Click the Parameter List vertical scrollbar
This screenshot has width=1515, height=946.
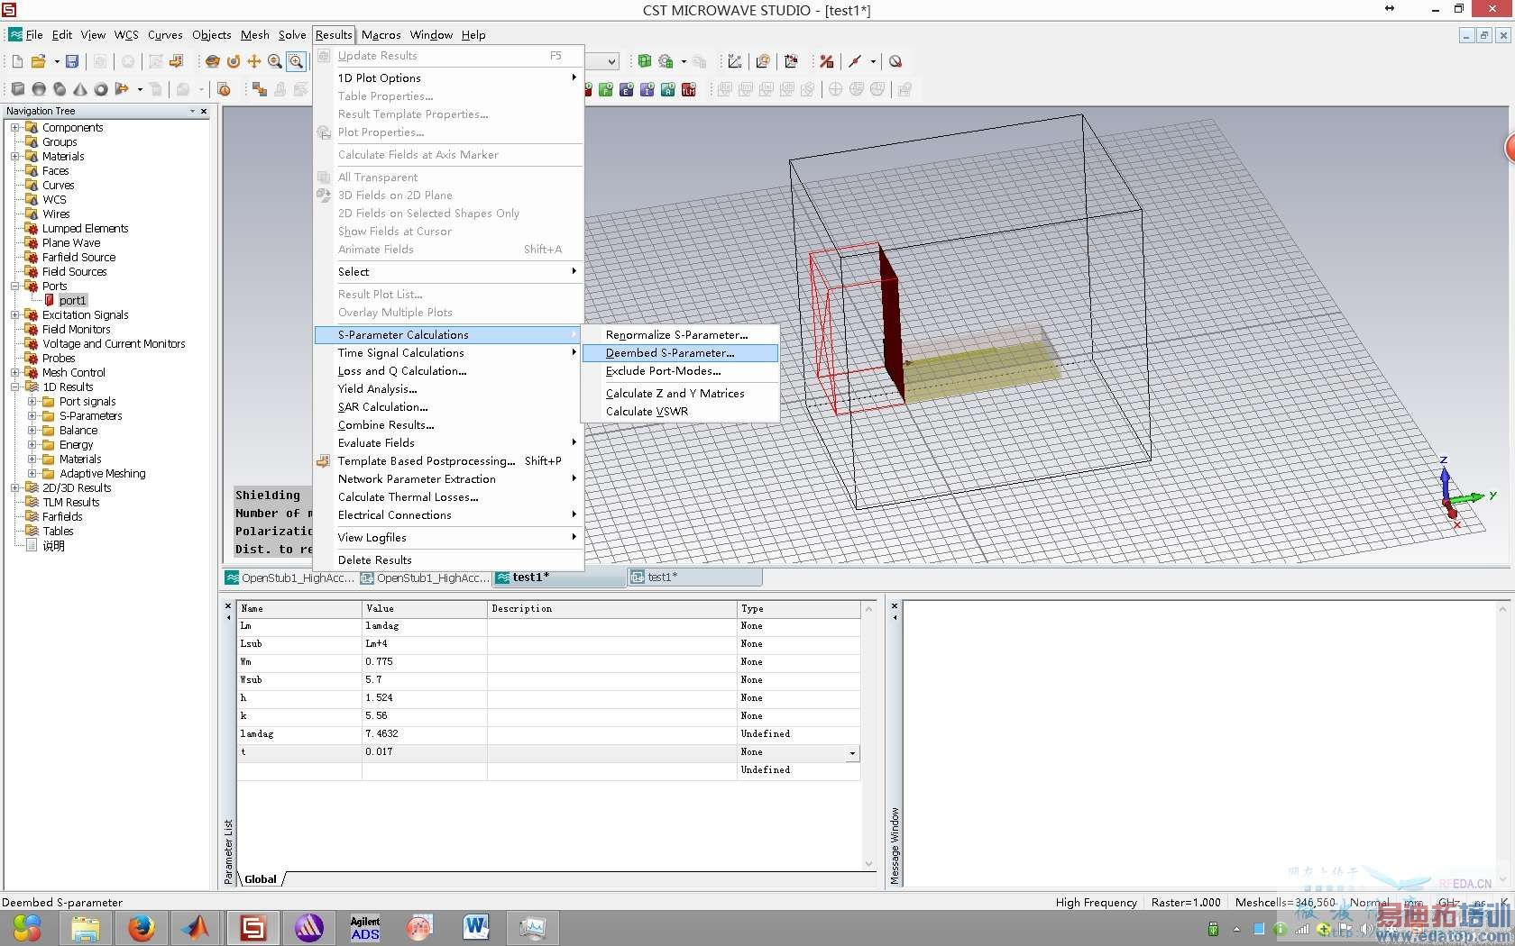click(x=869, y=736)
